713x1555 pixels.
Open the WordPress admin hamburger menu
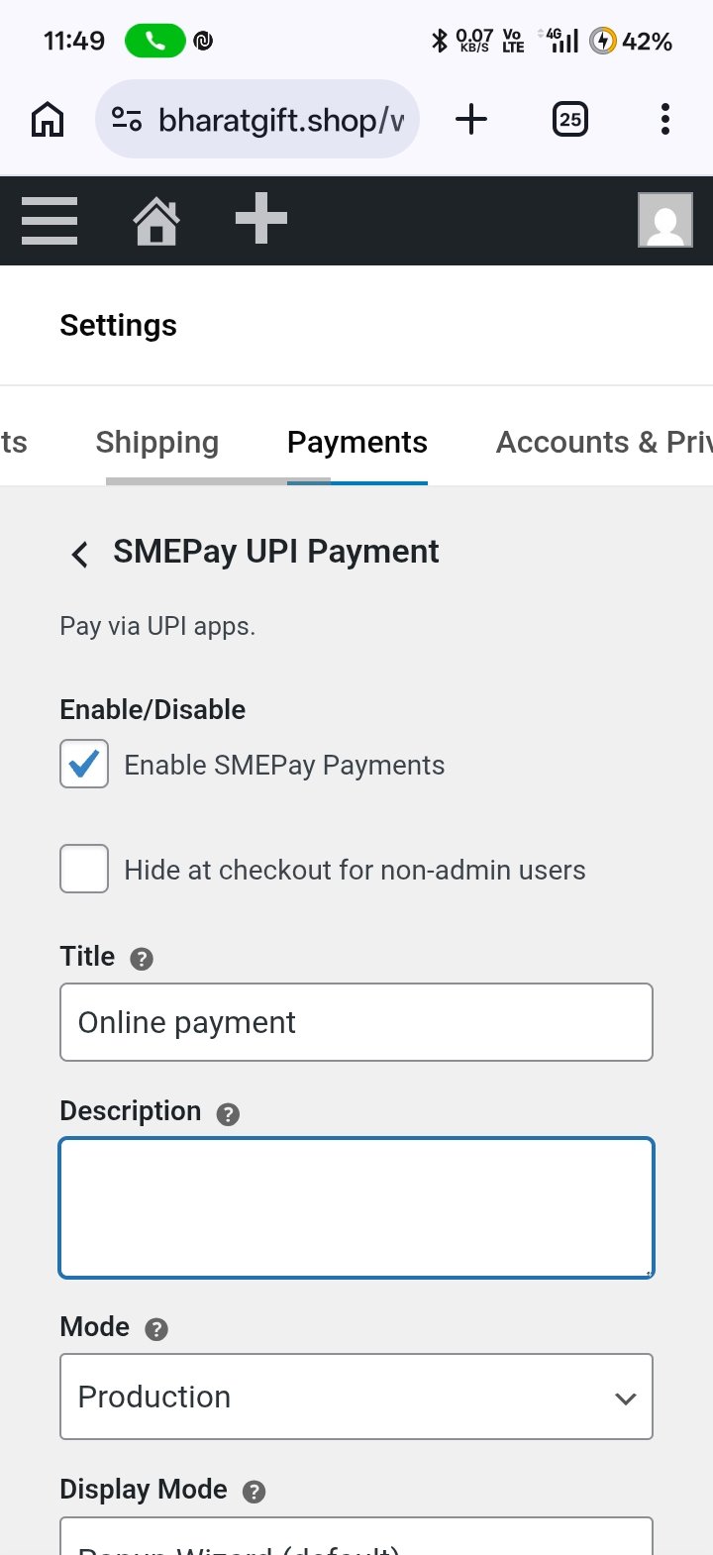pyautogui.click(x=50, y=220)
